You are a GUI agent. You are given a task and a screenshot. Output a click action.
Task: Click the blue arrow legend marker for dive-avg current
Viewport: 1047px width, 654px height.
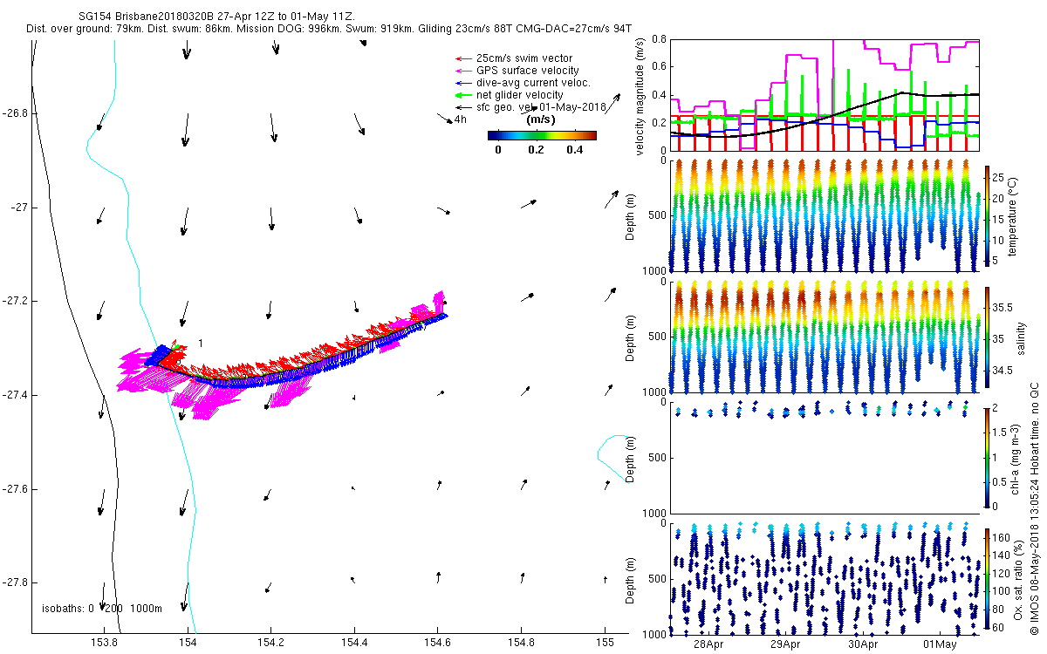[462, 83]
